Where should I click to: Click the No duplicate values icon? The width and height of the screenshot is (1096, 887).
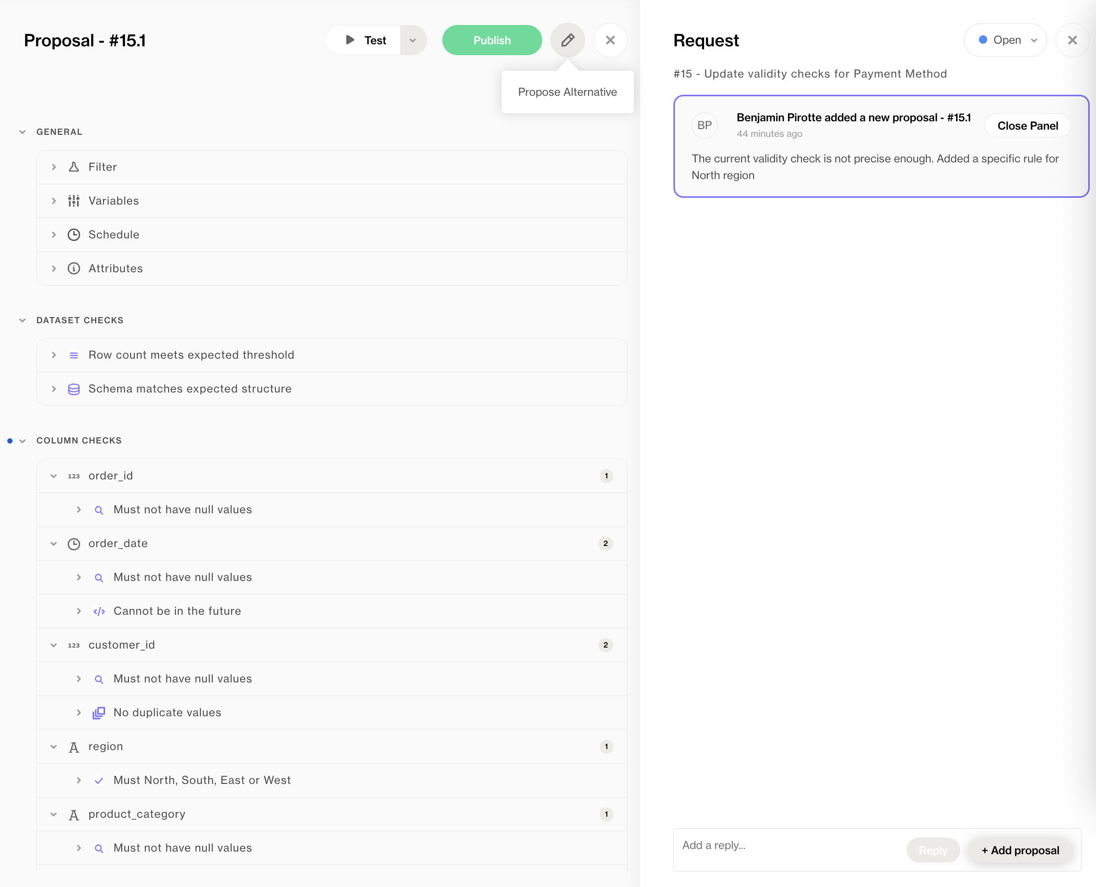[99, 713]
